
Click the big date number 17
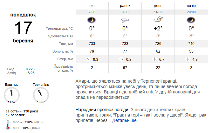23,28
